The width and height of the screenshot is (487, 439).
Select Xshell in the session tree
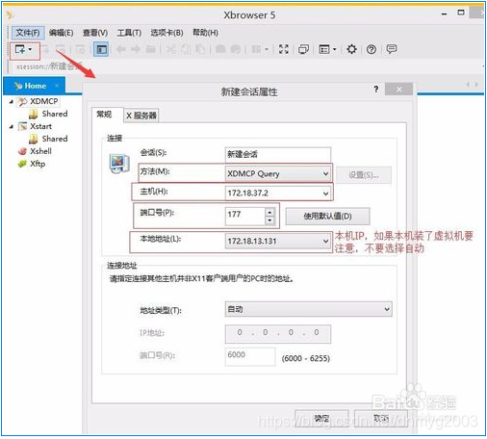(x=40, y=151)
